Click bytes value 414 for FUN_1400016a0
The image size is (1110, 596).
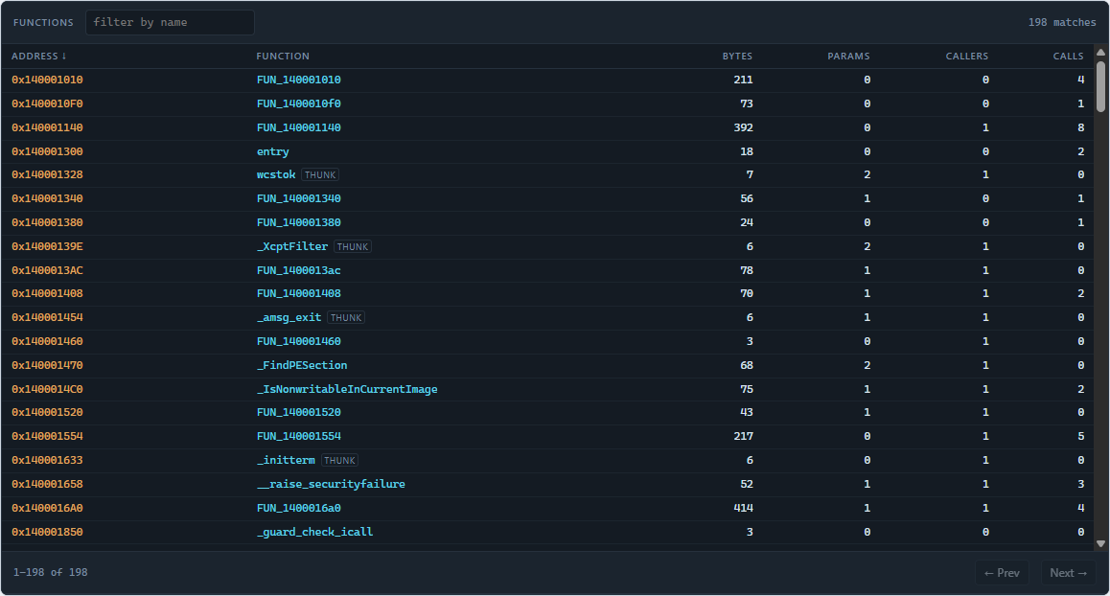(x=743, y=508)
